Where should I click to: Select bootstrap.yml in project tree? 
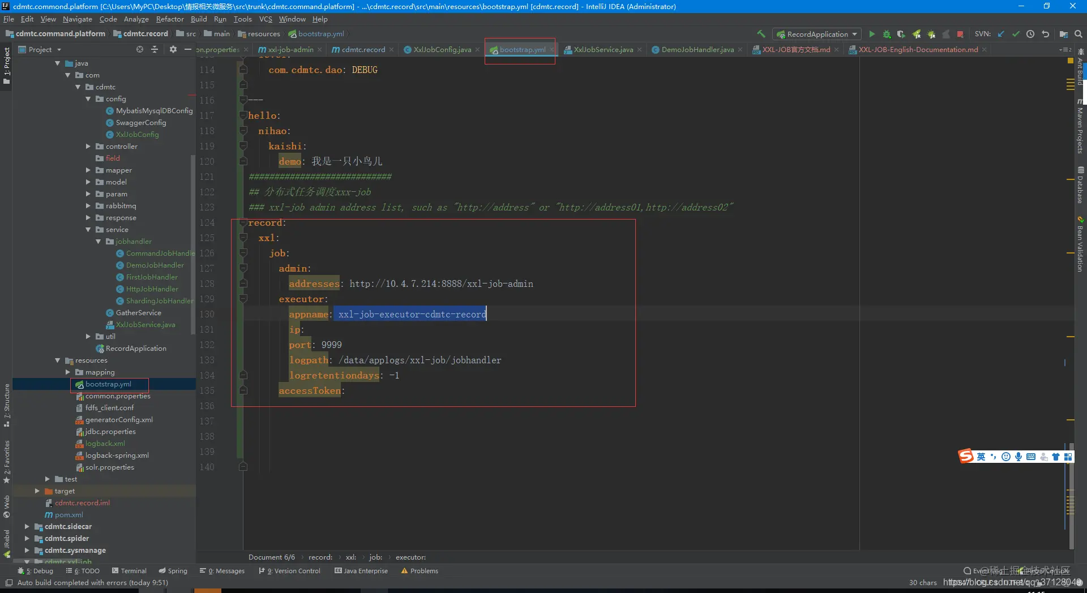[108, 384]
